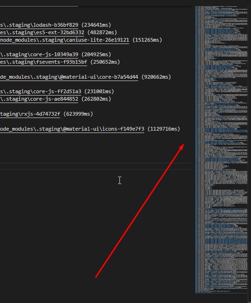Click the (151265ms) duration text
This screenshot has width=251, height=303.
[x=147, y=40]
